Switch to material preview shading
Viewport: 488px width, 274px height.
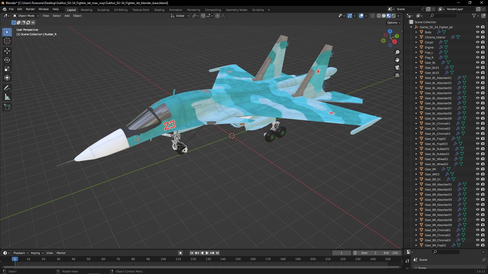pyautogui.click(x=389, y=16)
